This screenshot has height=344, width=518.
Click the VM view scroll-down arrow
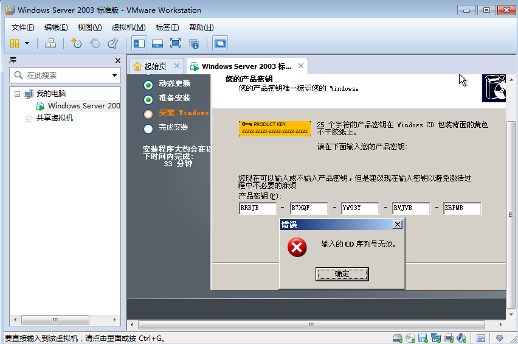coord(511,315)
